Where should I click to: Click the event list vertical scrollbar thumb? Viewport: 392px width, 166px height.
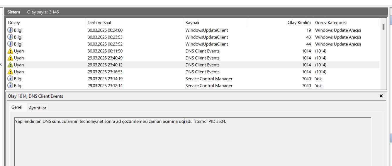click(383, 27)
